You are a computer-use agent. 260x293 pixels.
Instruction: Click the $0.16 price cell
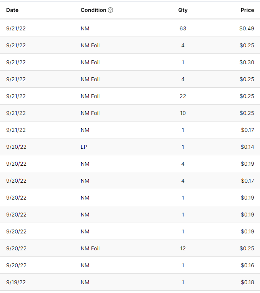point(247,265)
